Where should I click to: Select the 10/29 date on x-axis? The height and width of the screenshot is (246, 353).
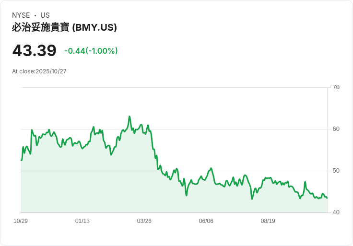coord(21,221)
